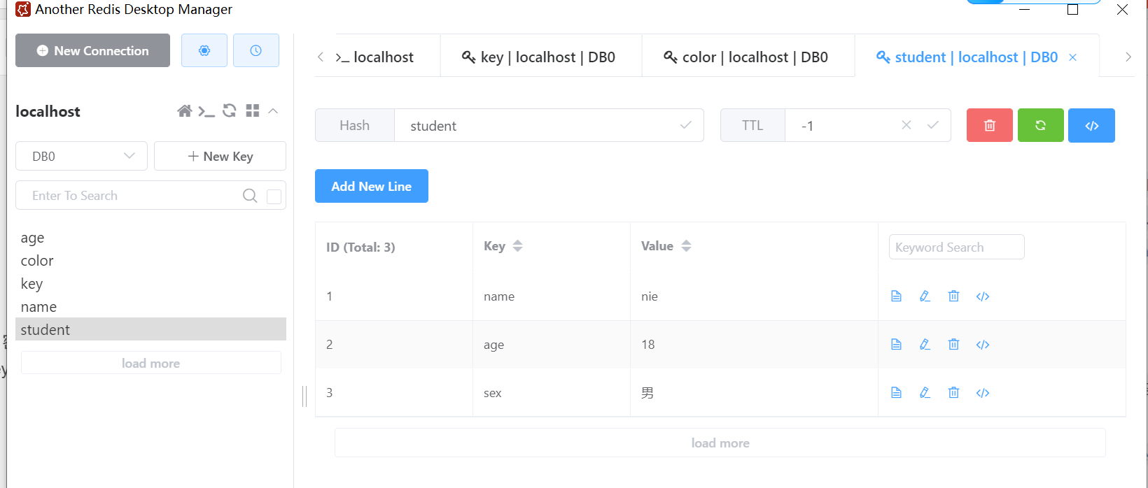Click the Hash type label
The height and width of the screenshot is (488, 1148).
coord(355,125)
